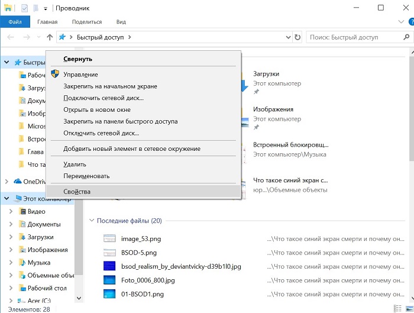The width and height of the screenshot is (414, 313).
Task: Click the Foto_0006_800.jpg file thumbnail
Action: (109, 280)
